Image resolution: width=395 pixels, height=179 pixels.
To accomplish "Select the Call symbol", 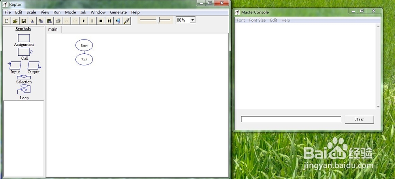I will (25, 52).
